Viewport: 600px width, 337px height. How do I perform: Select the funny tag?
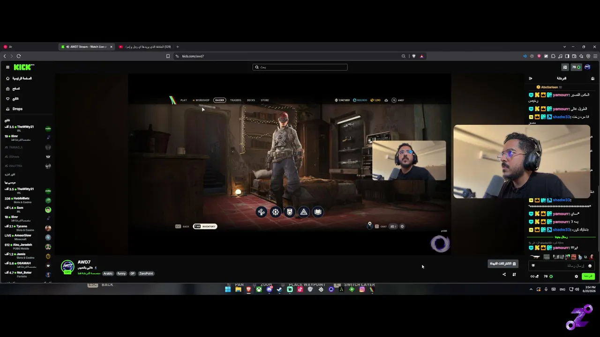pyautogui.click(x=121, y=273)
